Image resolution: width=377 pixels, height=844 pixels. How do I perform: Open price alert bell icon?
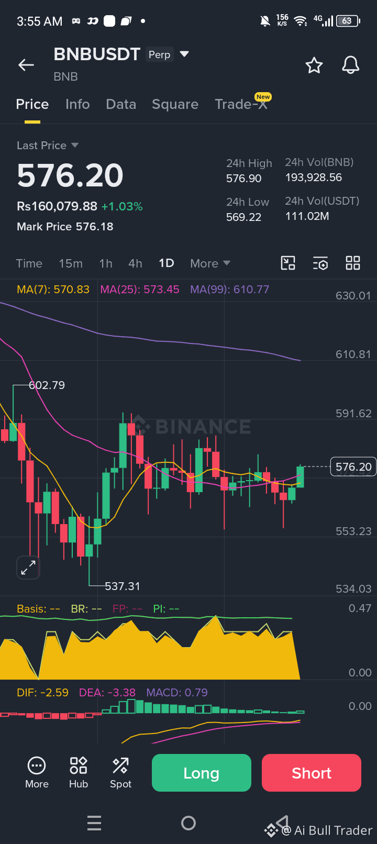[351, 65]
